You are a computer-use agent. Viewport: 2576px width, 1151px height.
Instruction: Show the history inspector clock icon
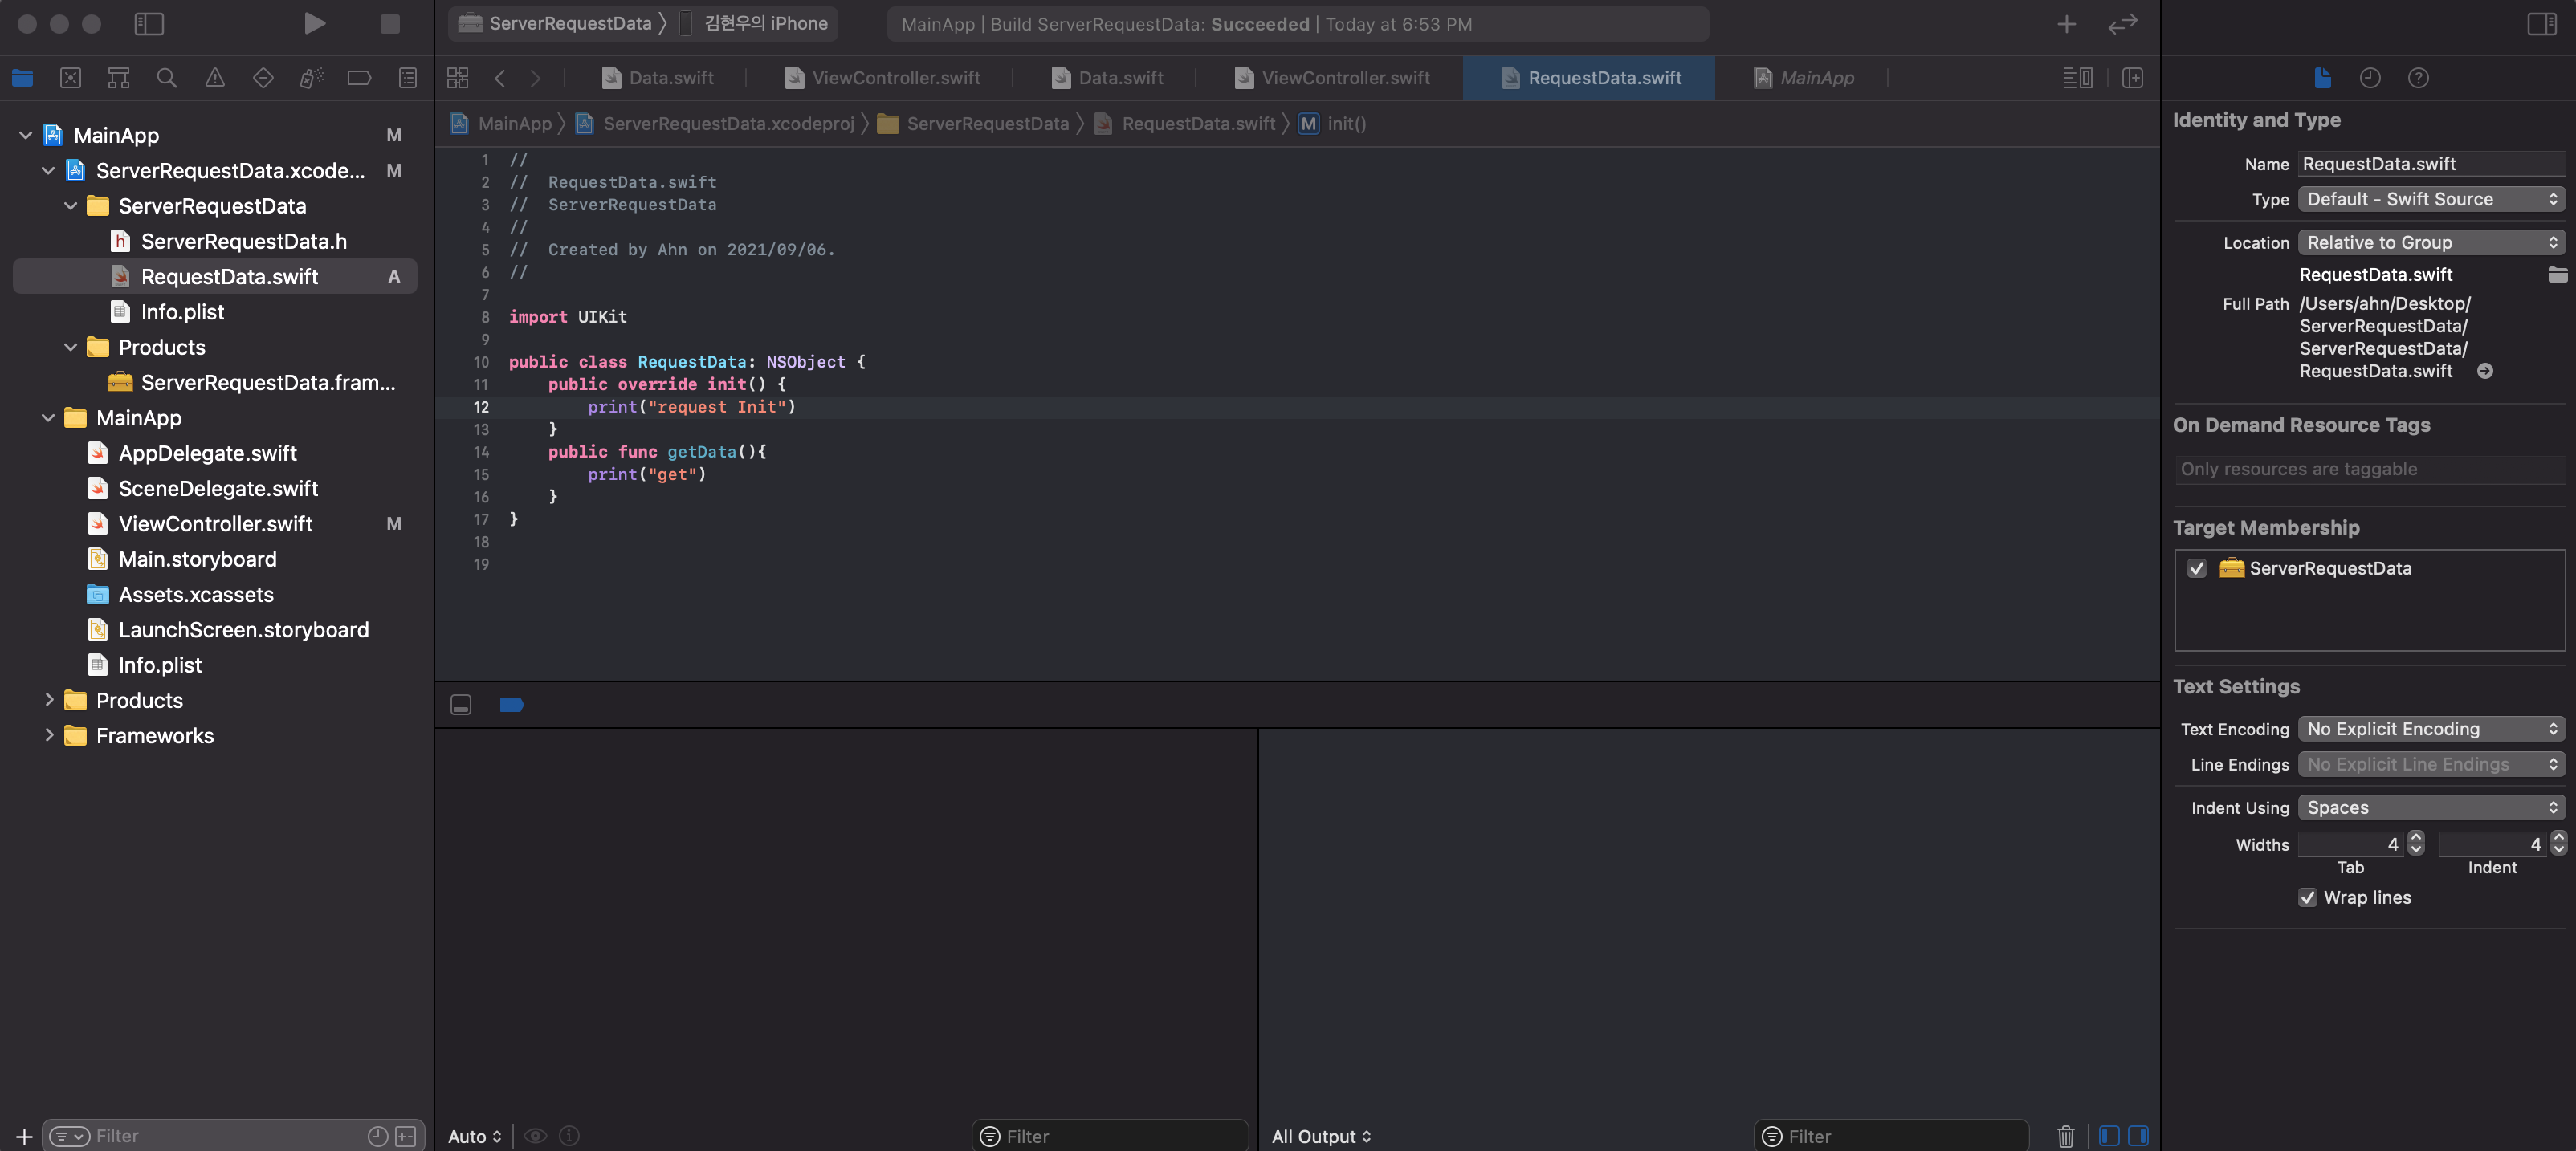point(2370,78)
